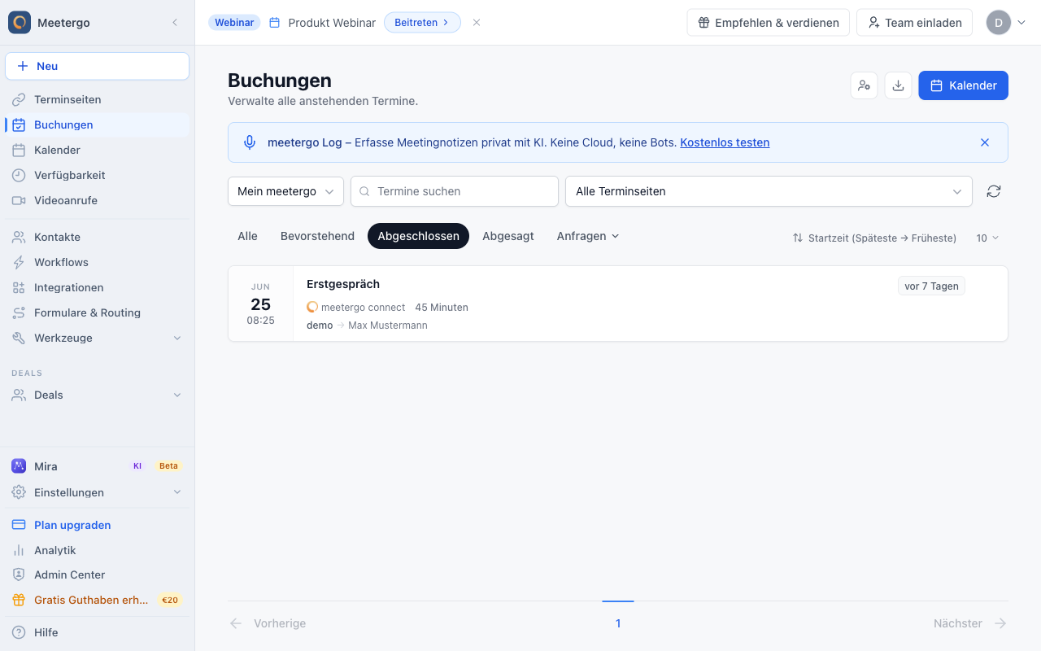Open the Mein meetergo dropdown
This screenshot has width=1041, height=651.
point(285,191)
